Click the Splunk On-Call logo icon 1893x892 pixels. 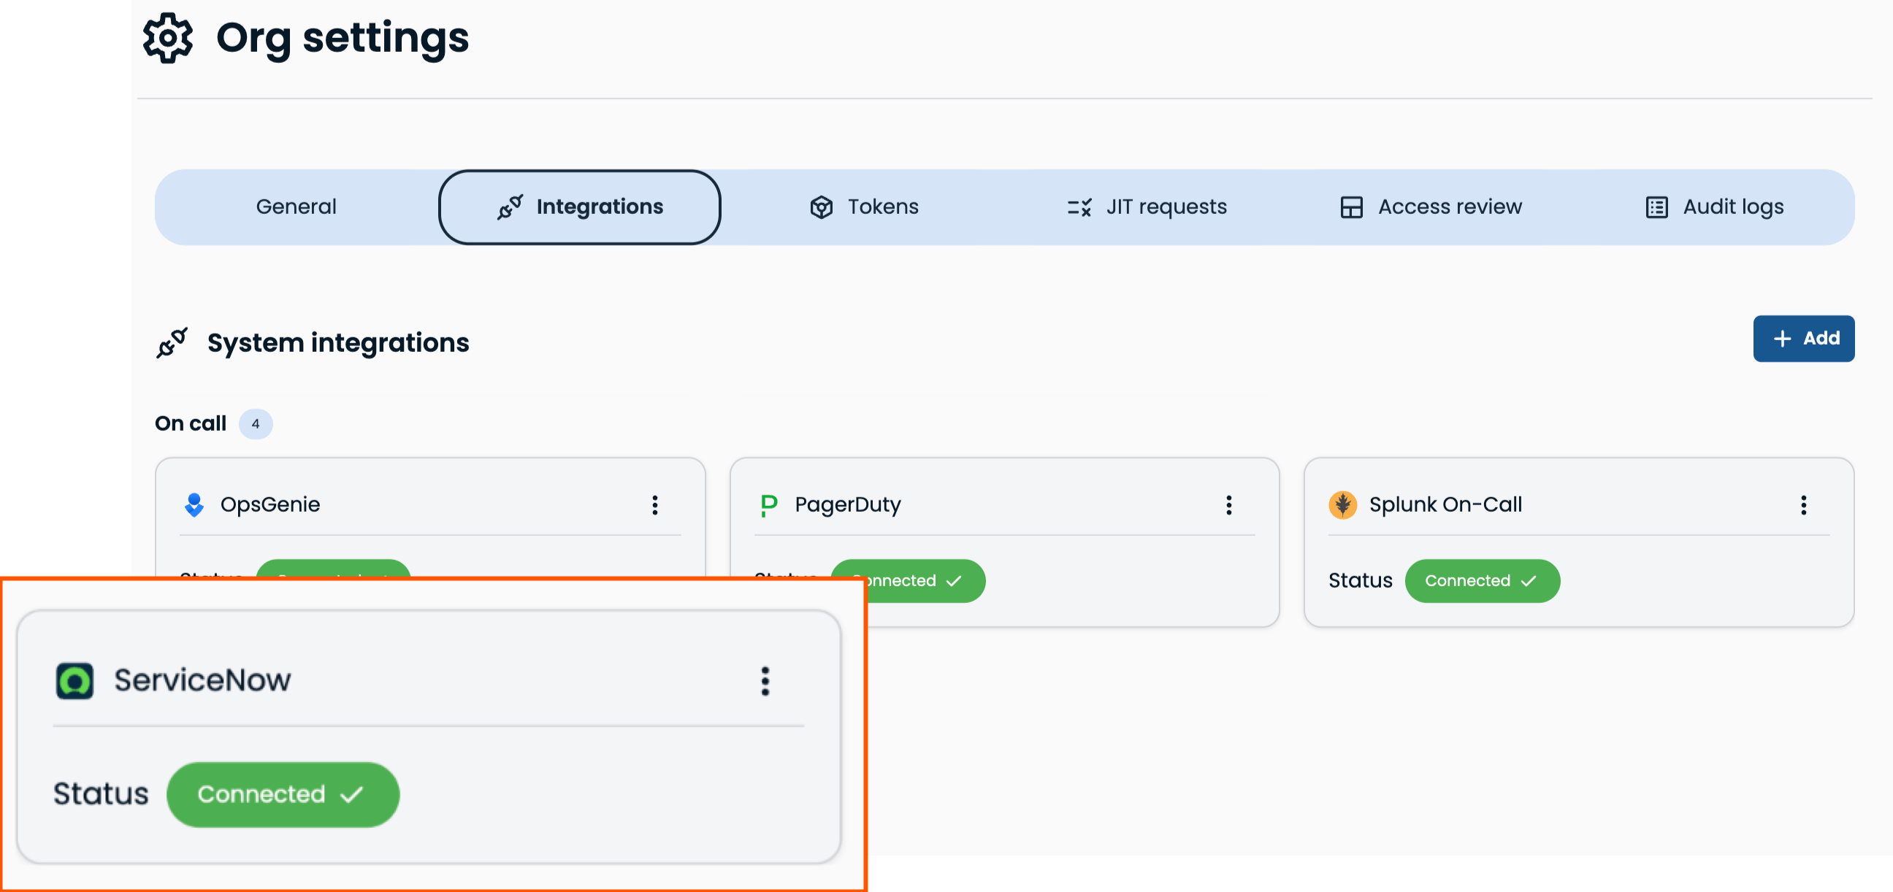coord(1342,505)
